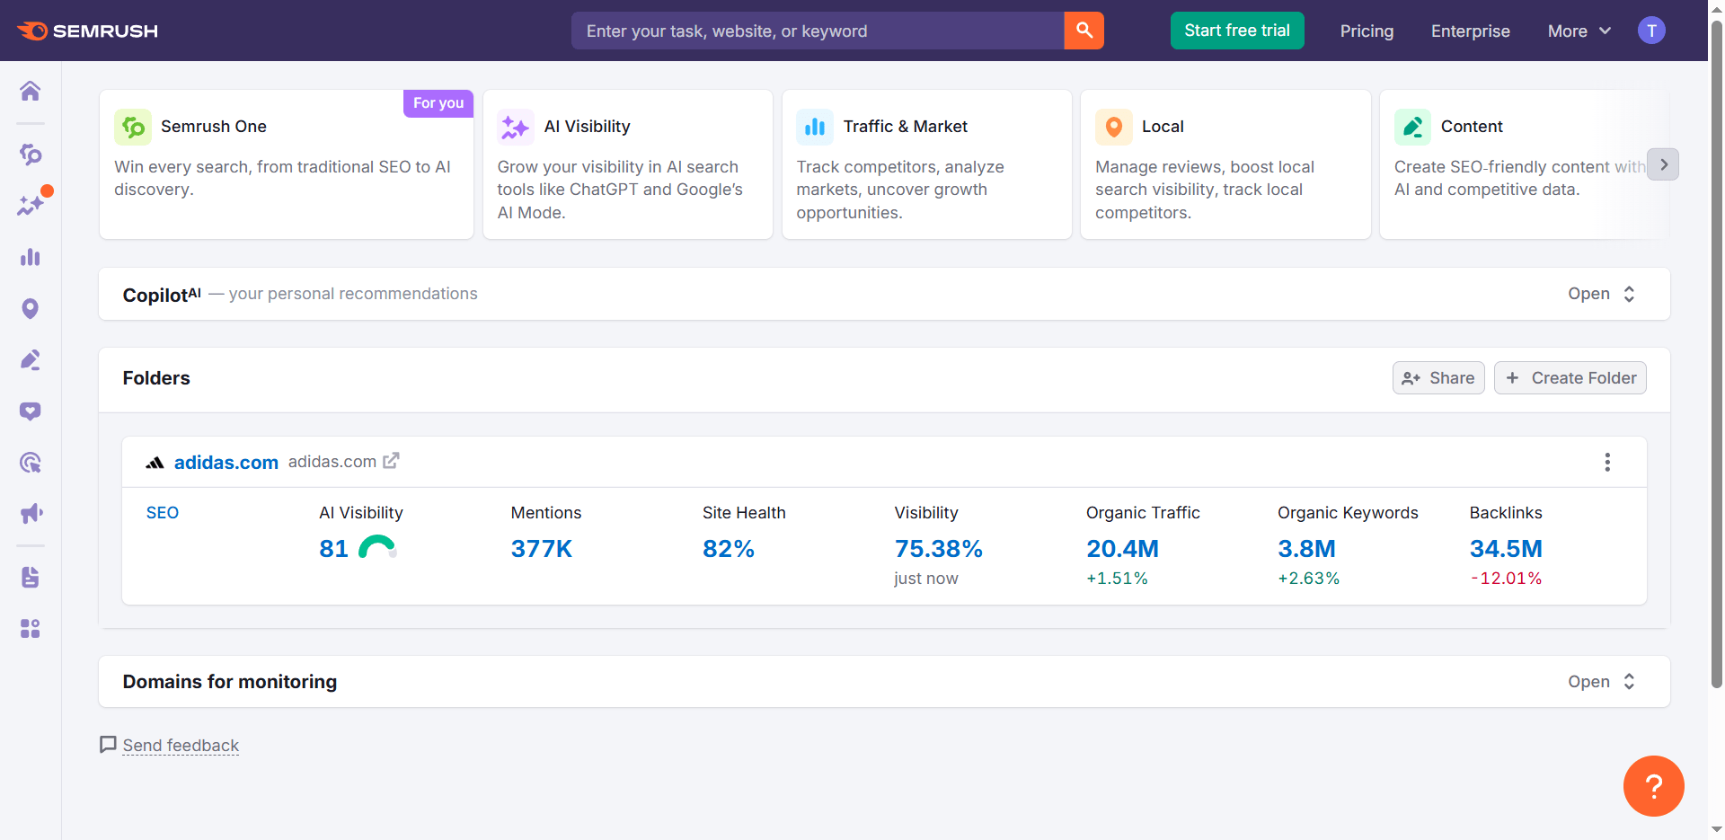The height and width of the screenshot is (840, 1725).
Task: Click the AI Visibility score gauge showing 81
Action: point(358,548)
